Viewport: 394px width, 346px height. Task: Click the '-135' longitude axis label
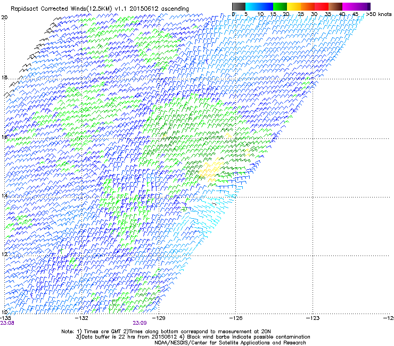coord(5,318)
